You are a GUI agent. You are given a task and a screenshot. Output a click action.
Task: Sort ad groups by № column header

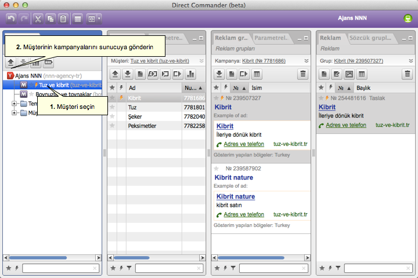(x=239, y=88)
